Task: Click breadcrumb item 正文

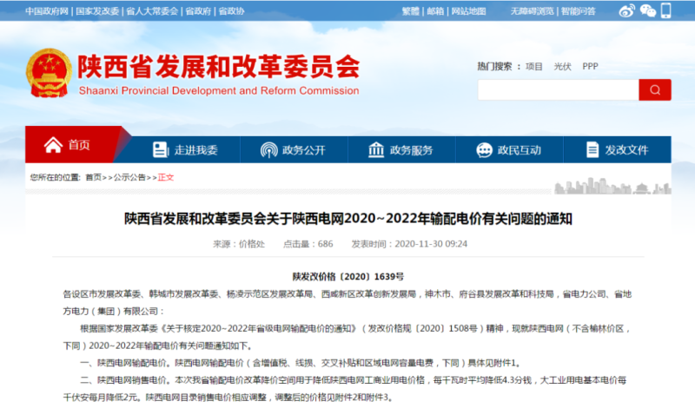Action: 166,177
